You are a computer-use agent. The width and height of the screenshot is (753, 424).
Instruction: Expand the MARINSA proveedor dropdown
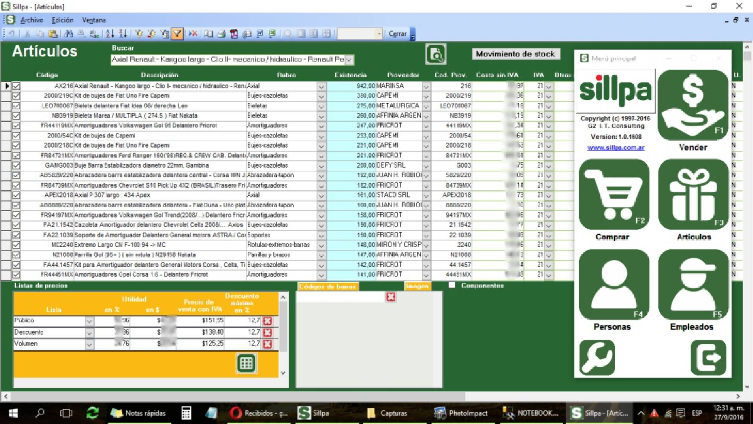(x=426, y=86)
